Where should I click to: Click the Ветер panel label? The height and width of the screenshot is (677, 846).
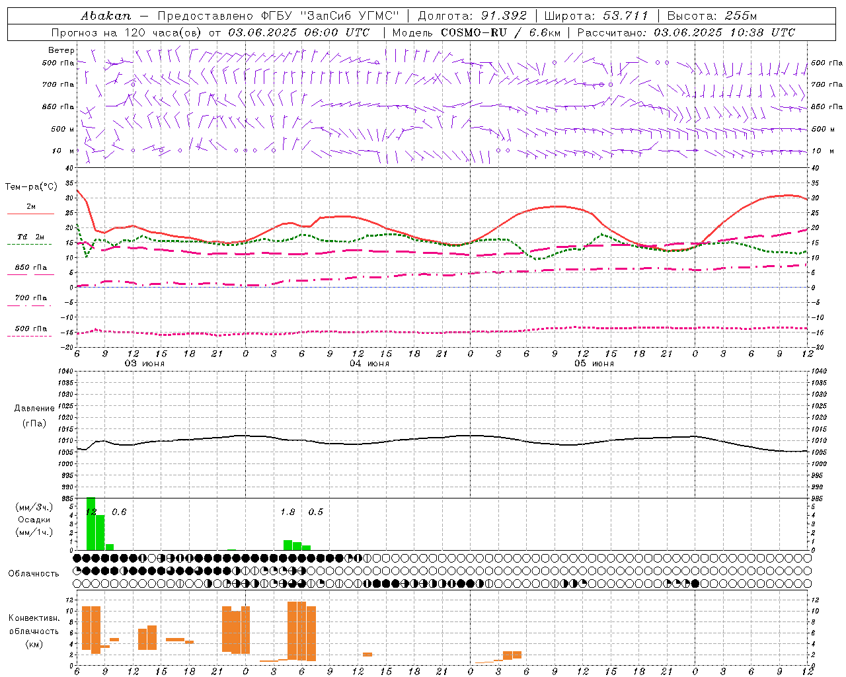click(x=61, y=50)
